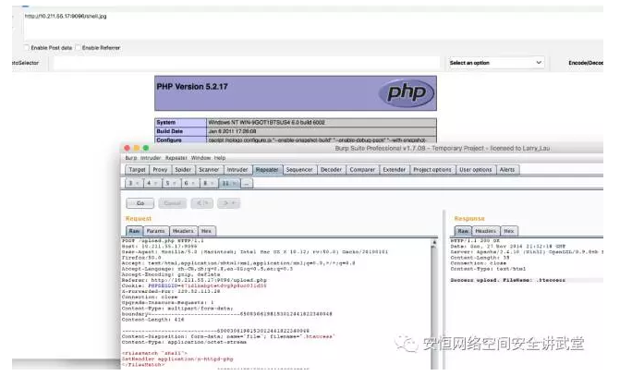620x388 pixels.
Task: Go to next request with > button
Action: coord(228,203)
